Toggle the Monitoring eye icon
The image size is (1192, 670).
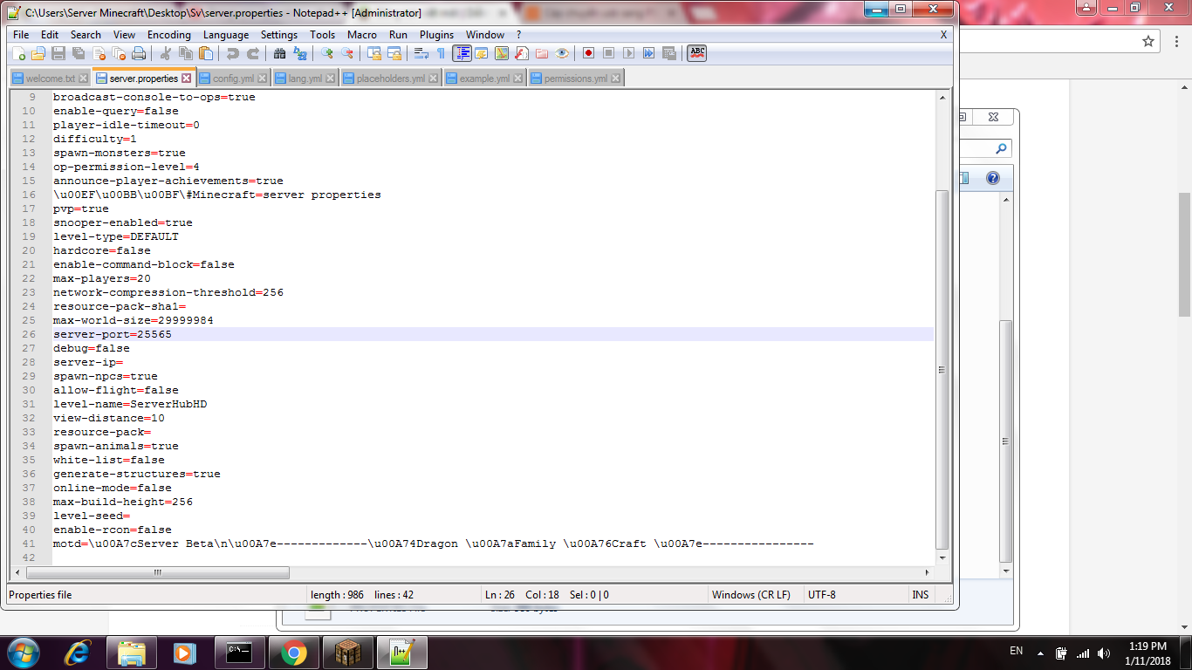(x=562, y=53)
